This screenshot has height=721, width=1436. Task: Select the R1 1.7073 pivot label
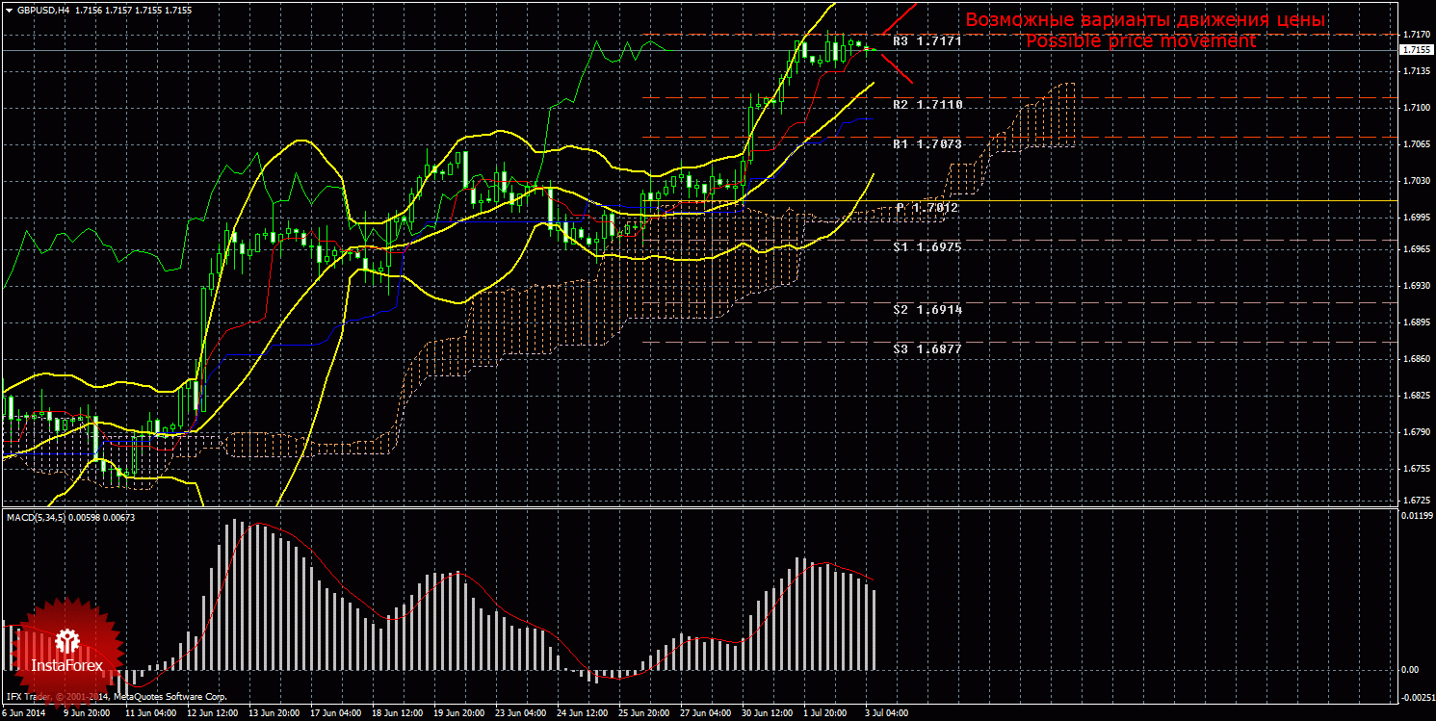pos(927,144)
